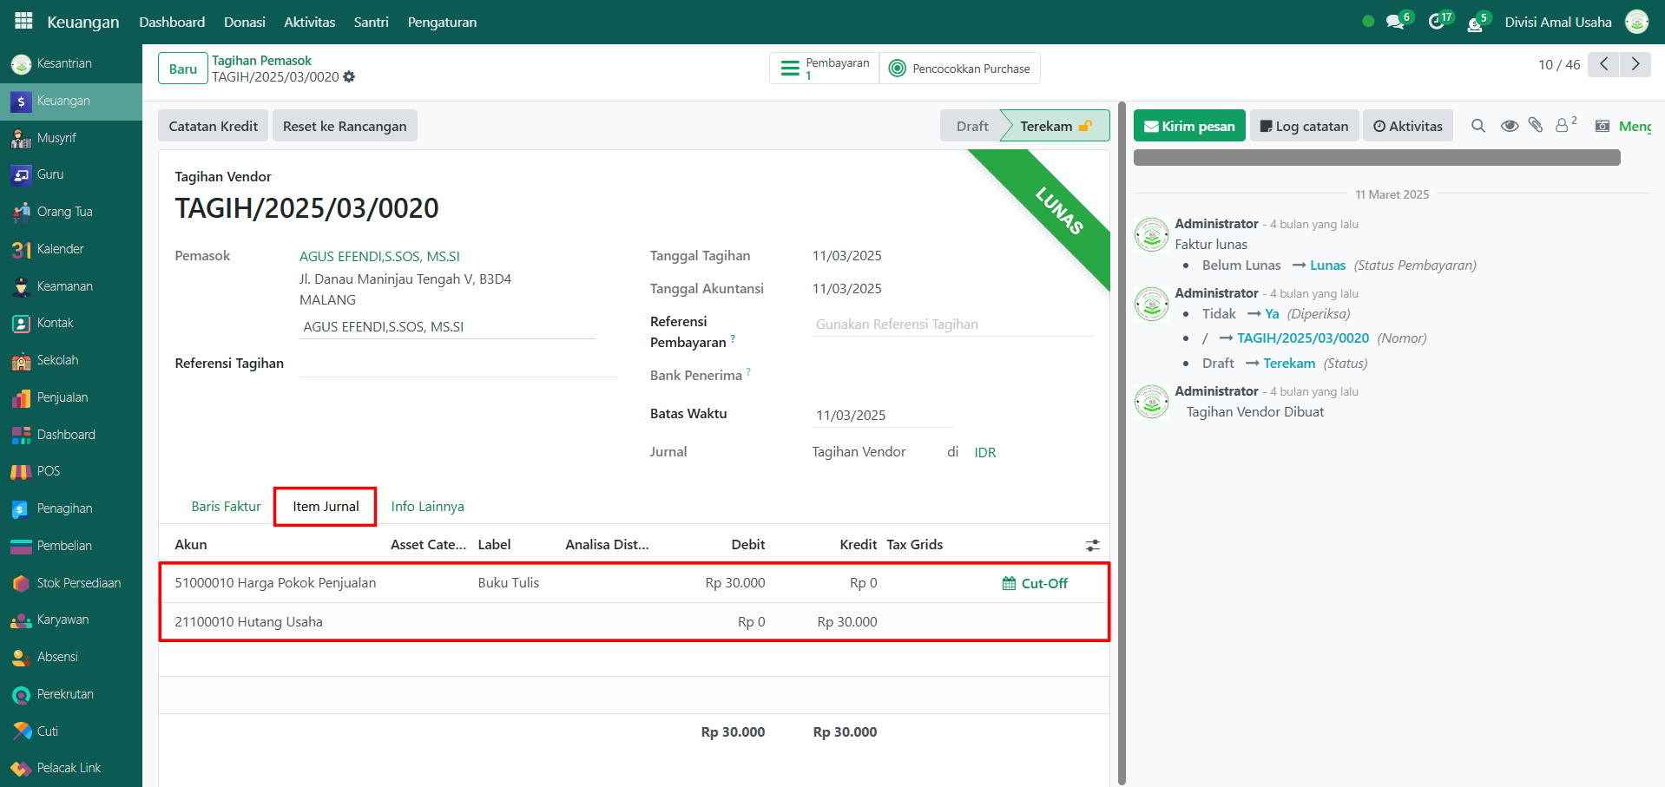Image resolution: width=1665 pixels, height=787 pixels.
Task: Open the apps grid menu icon
Action: [23, 21]
